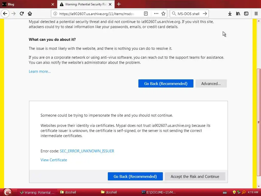This screenshot has width=261, height=196.
Task: Click the search magnifier icon
Action: coord(174,14)
